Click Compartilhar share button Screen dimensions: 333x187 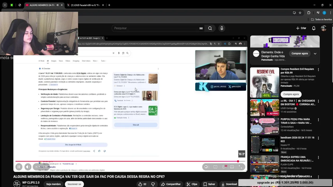click(x=171, y=184)
